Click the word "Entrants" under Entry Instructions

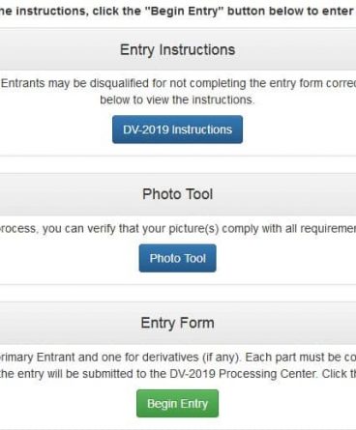(23, 83)
